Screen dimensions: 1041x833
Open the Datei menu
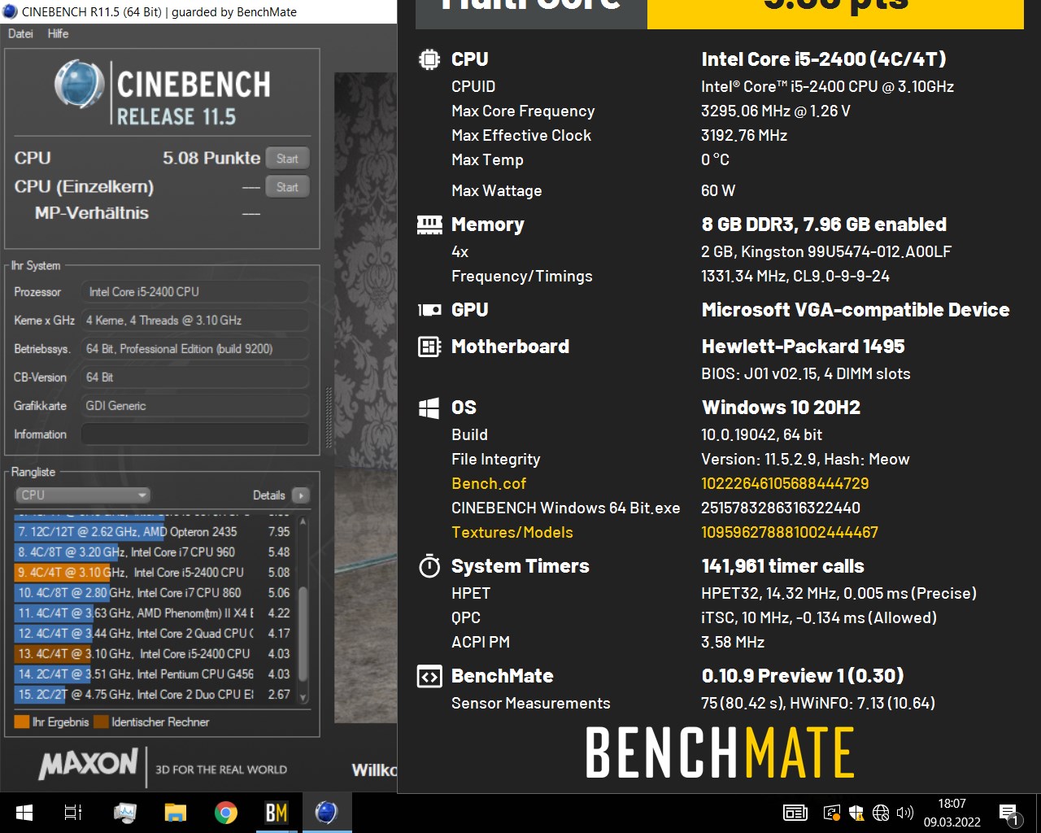tap(20, 33)
